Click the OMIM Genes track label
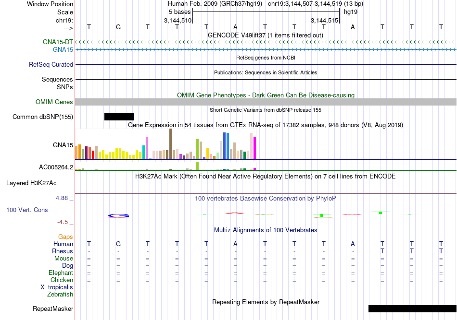457x320 pixels. click(x=54, y=102)
